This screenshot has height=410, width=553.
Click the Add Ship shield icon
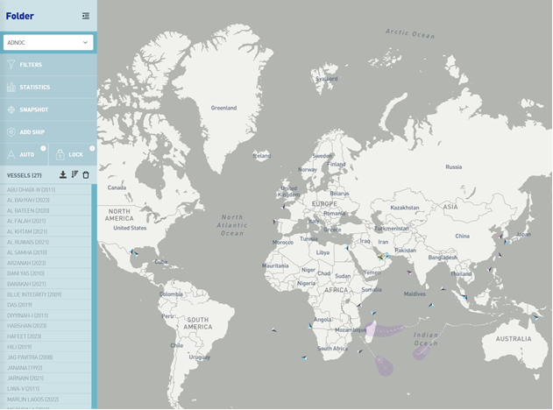click(x=11, y=132)
